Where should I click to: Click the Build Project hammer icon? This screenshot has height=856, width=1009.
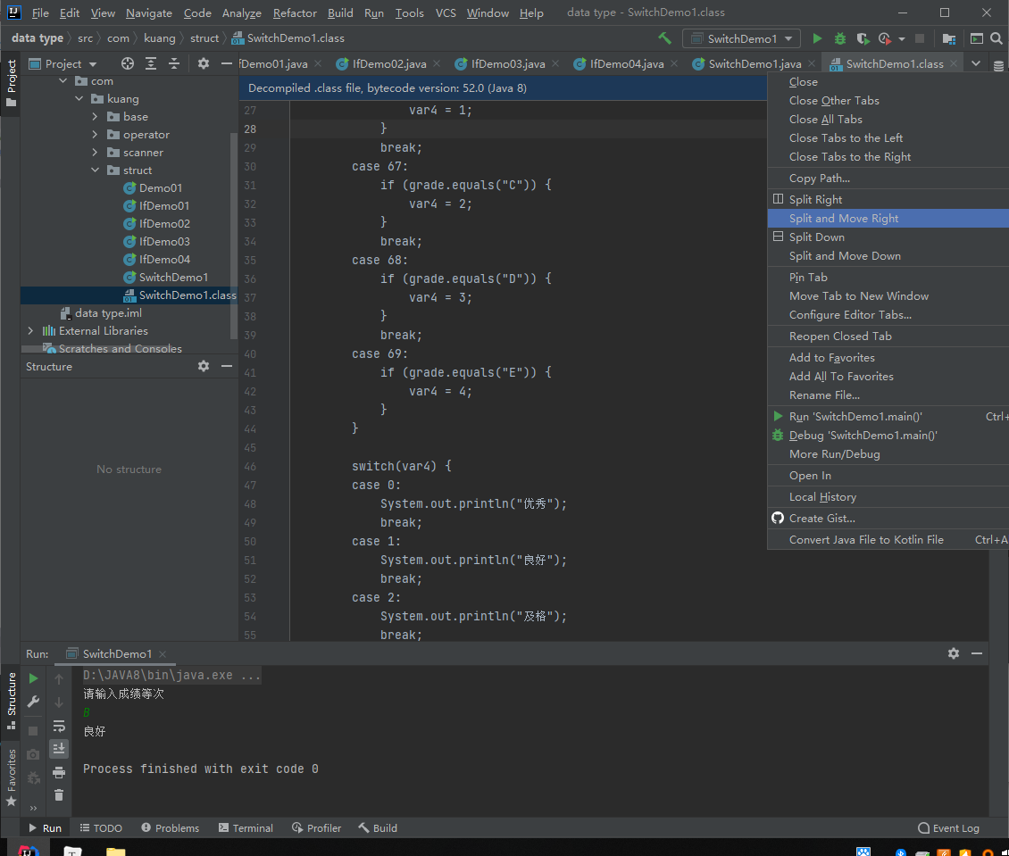(664, 38)
